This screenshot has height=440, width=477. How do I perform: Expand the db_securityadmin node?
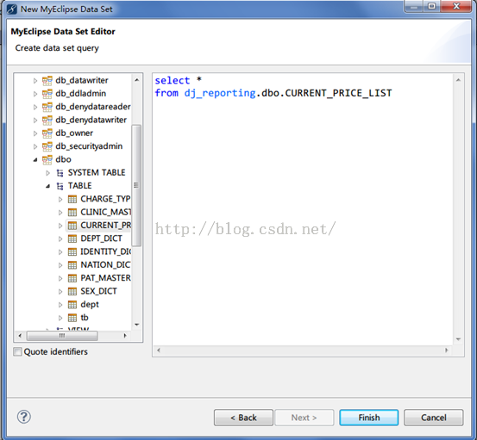coord(35,146)
